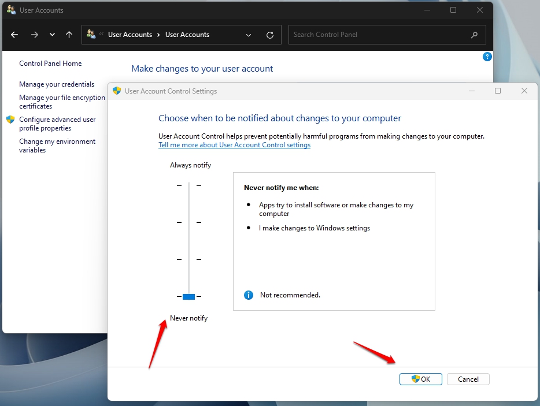The height and width of the screenshot is (406, 540).
Task: Click 'Not recommended.' text
Action: (x=290, y=295)
